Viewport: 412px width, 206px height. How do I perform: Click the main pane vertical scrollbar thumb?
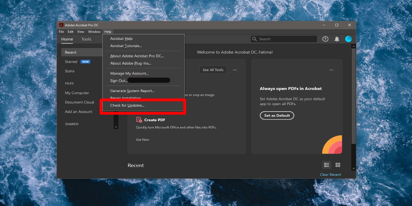coord(354,96)
